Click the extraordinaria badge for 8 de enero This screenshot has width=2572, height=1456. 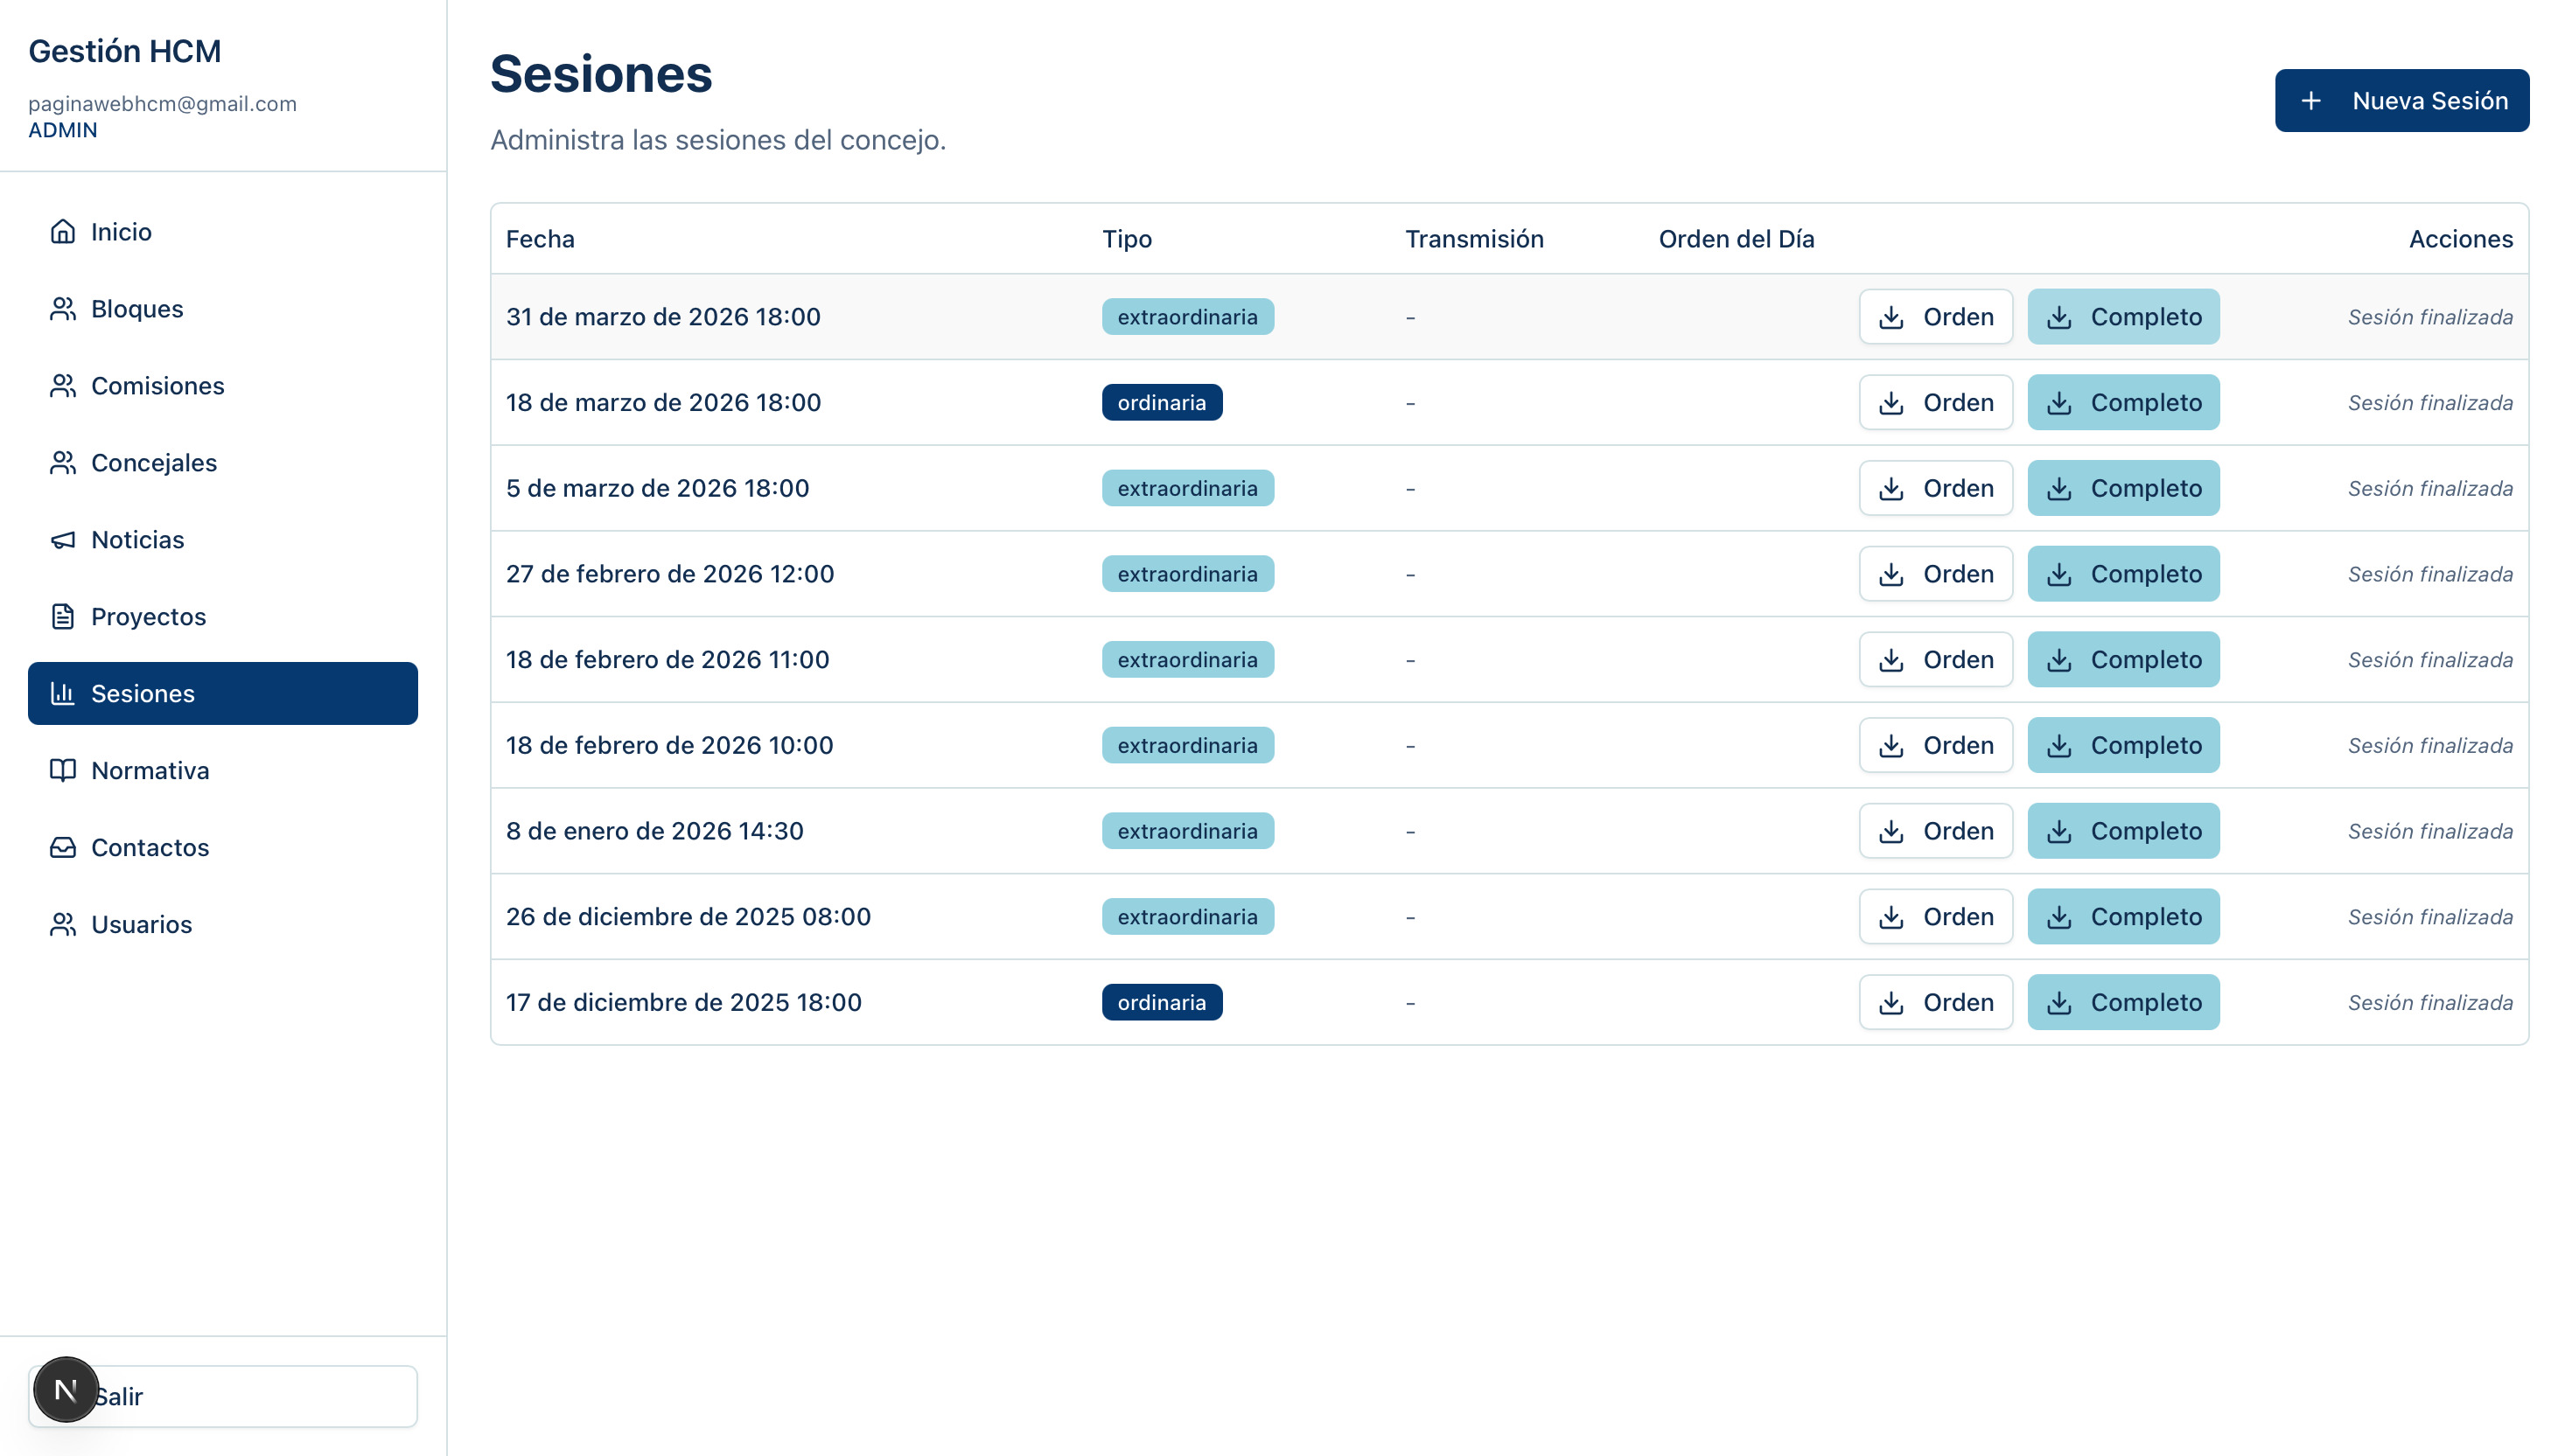click(x=1187, y=832)
